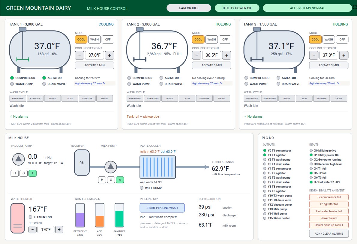Click Tank 3 wash pump indicator
The height and width of the screenshot is (244, 357).
tap(246, 84)
